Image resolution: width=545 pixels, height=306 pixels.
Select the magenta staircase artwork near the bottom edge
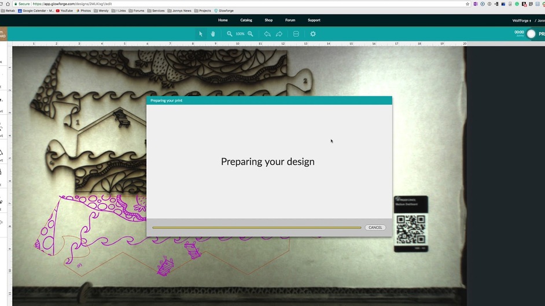(165, 266)
